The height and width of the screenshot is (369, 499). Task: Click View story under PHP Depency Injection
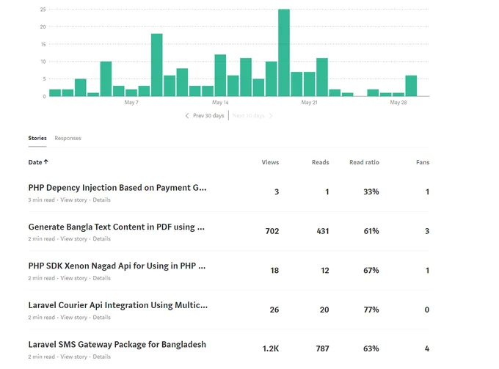click(73, 200)
